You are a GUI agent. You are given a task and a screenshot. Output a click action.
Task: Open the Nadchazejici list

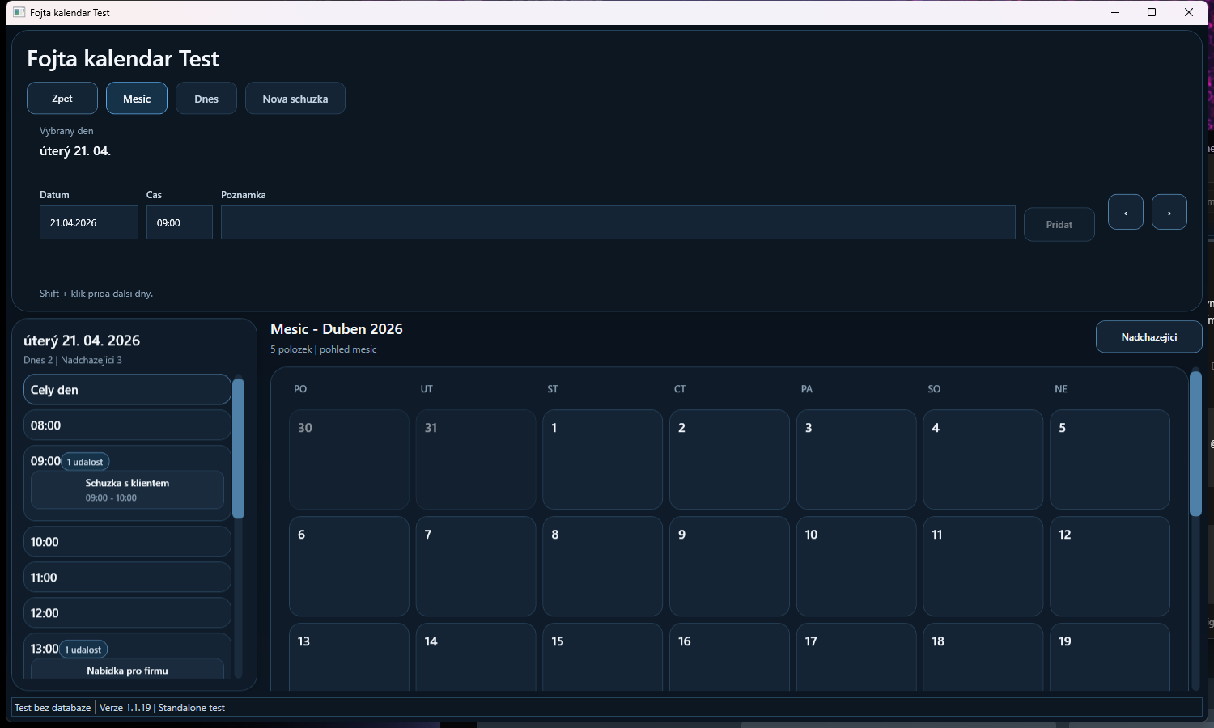(x=1149, y=337)
